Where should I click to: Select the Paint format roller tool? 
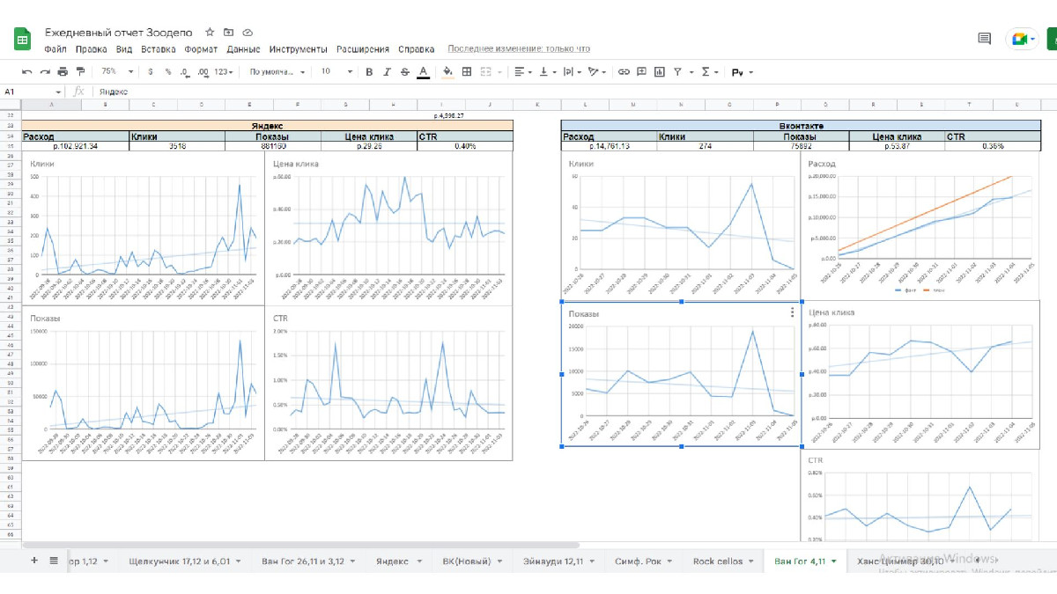coord(81,72)
